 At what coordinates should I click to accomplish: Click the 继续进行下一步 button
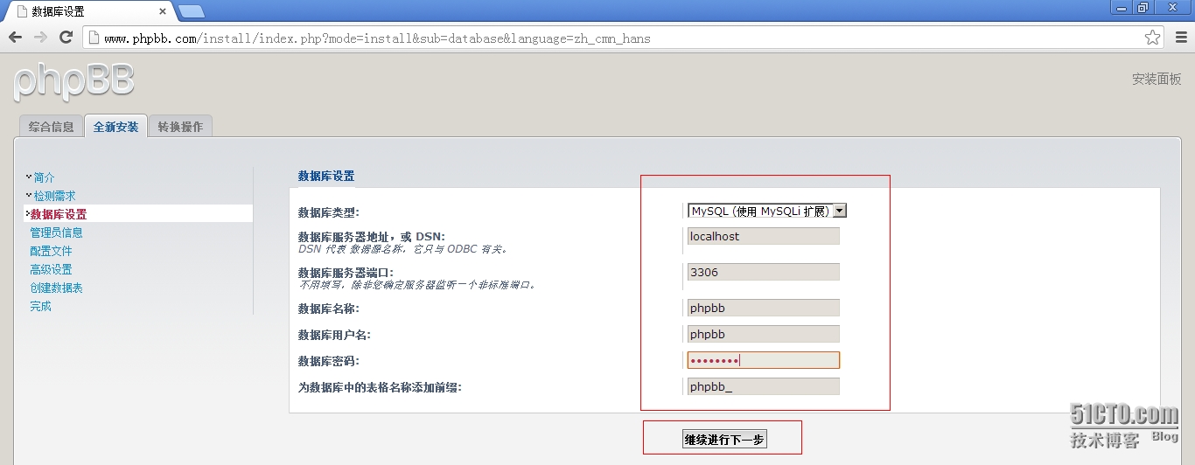coord(724,440)
